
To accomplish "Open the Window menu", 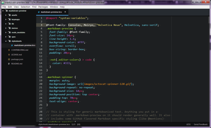I will tap(54, 7).
